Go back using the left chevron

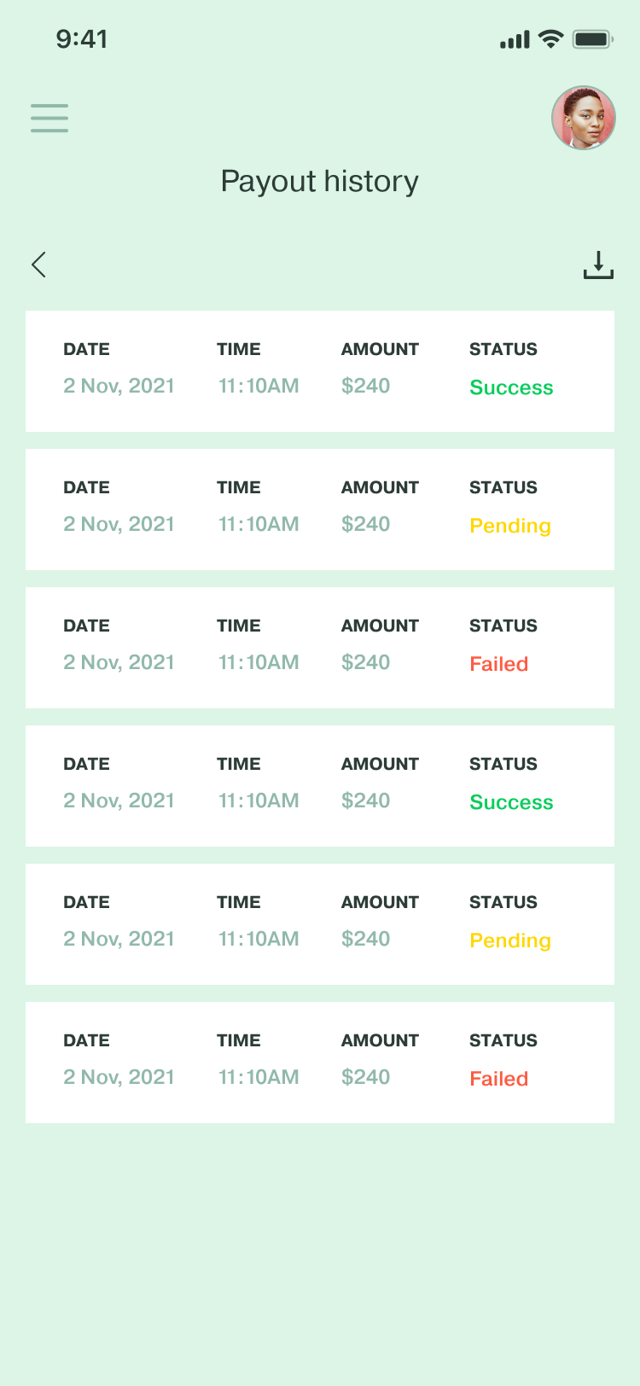click(x=38, y=265)
